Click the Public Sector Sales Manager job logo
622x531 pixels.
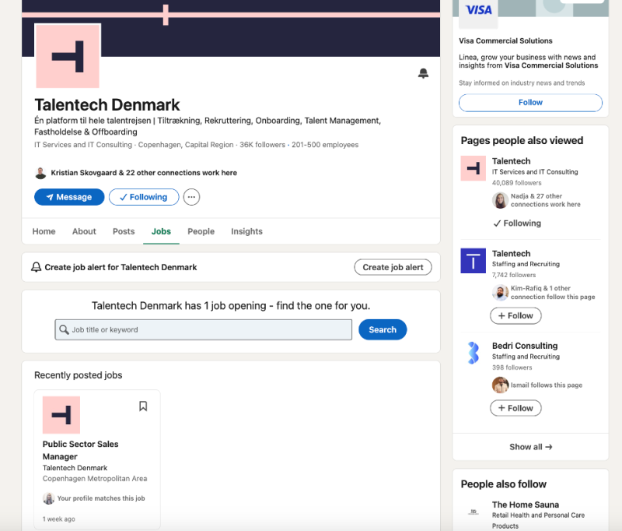click(x=61, y=415)
